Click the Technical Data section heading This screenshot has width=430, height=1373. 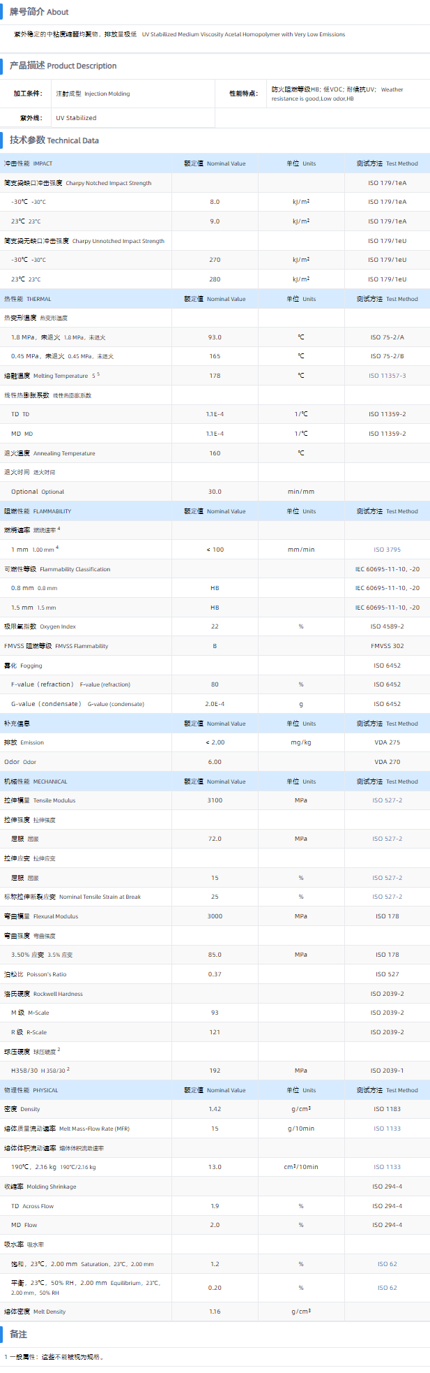coord(54,140)
